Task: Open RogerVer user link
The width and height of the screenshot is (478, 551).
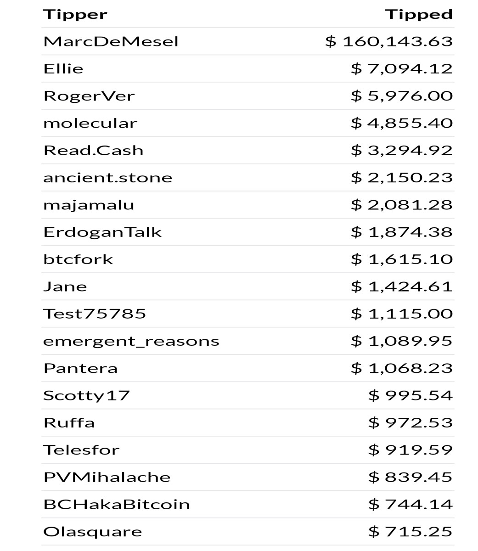Action: [x=89, y=96]
